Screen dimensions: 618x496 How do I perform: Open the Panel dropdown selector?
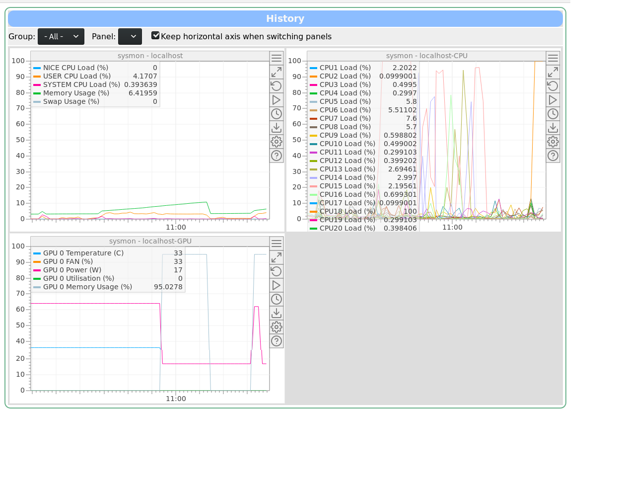click(130, 36)
